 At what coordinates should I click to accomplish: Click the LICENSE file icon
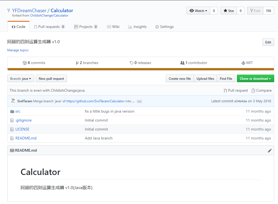[12, 129]
